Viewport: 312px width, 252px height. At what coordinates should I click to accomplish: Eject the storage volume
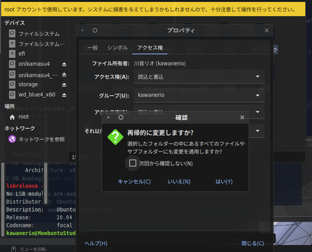tap(64, 85)
